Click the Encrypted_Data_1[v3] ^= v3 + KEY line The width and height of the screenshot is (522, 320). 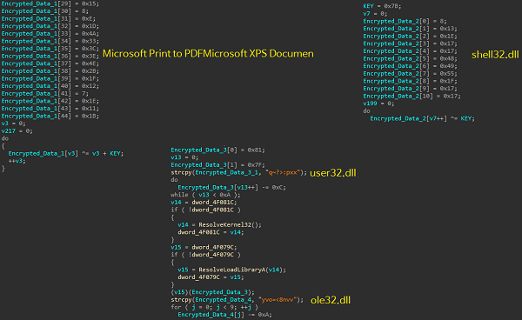66,153
